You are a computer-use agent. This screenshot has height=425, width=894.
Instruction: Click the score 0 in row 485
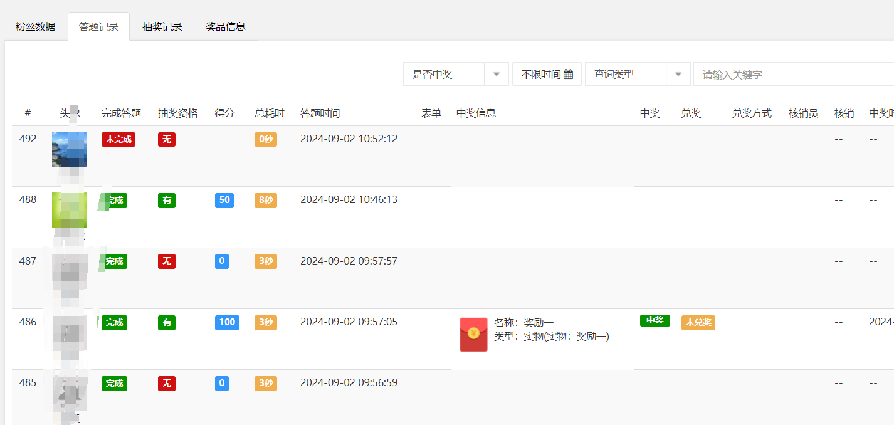pos(222,384)
